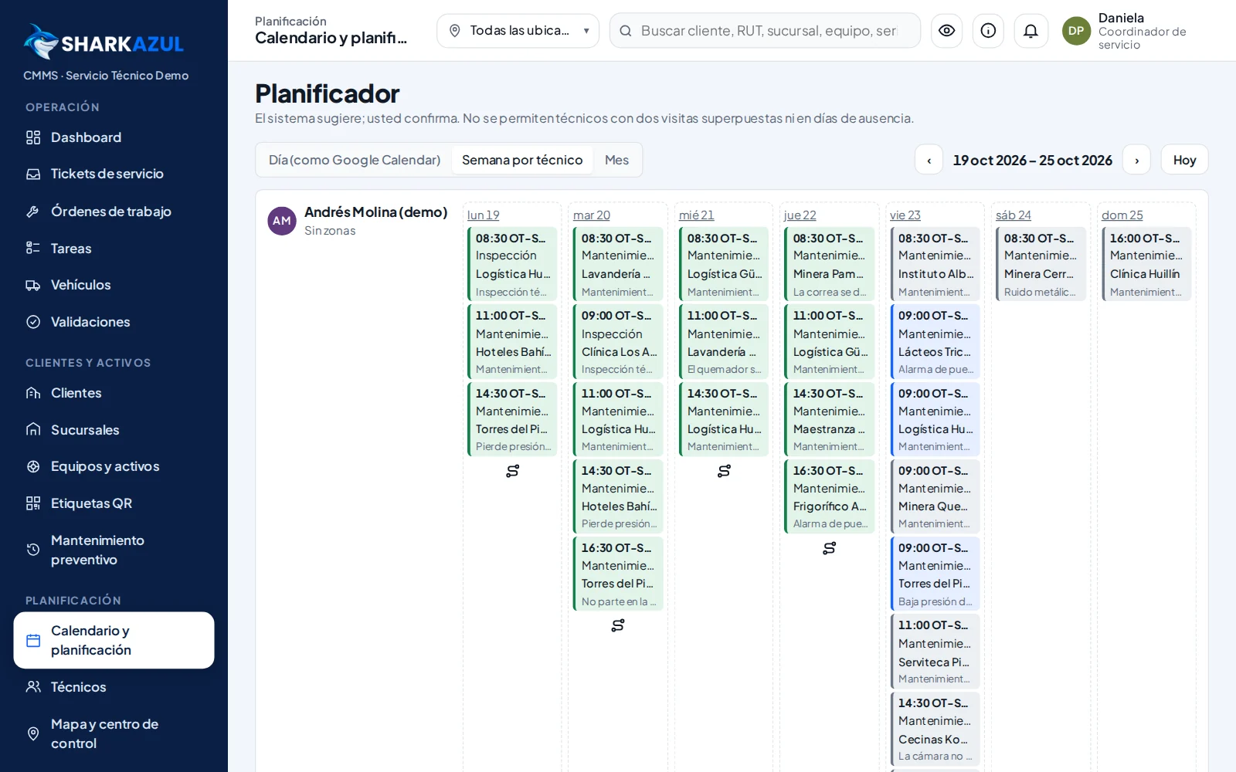Switch to the Mes view
The height and width of the screenshot is (772, 1236).
616,160
